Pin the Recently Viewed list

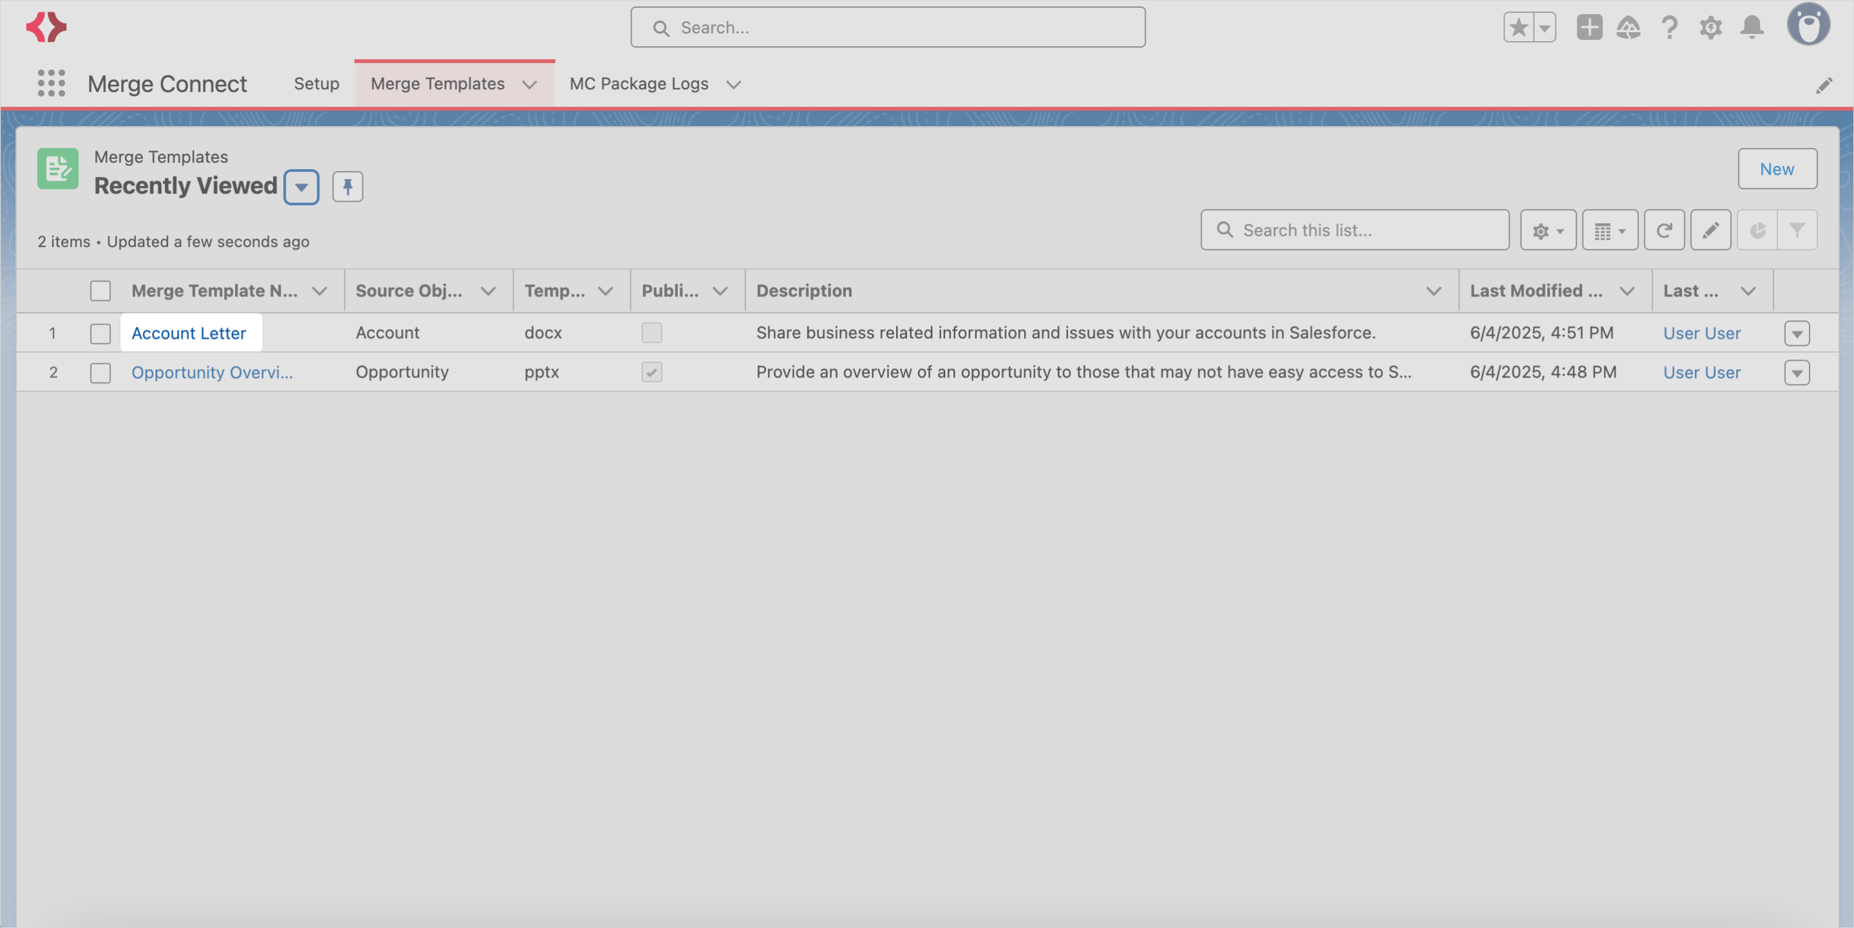point(348,186)
